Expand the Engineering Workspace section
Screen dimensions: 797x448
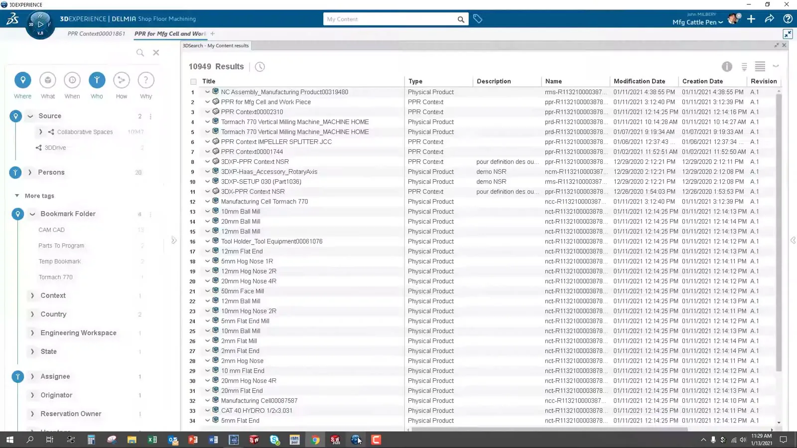point(32,333)
